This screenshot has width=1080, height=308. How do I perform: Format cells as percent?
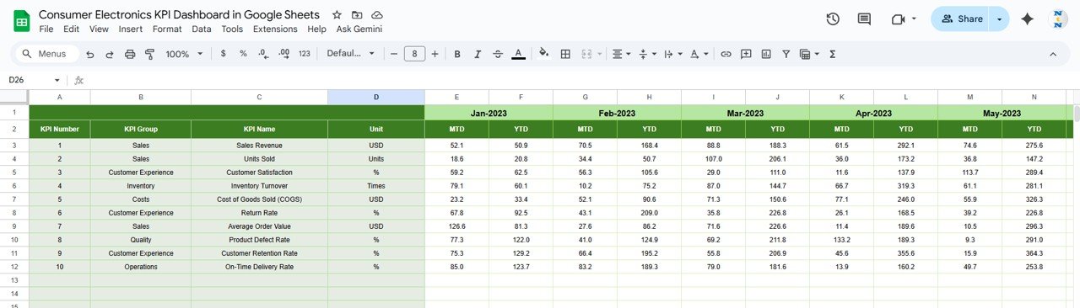click(x=243, y=54)
